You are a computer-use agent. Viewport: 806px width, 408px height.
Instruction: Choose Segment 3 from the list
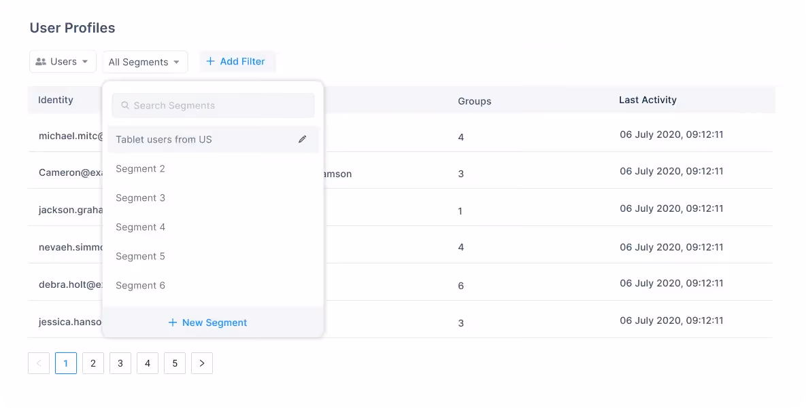click(141, 198)
